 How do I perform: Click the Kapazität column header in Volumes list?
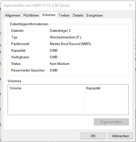point(103,88)
